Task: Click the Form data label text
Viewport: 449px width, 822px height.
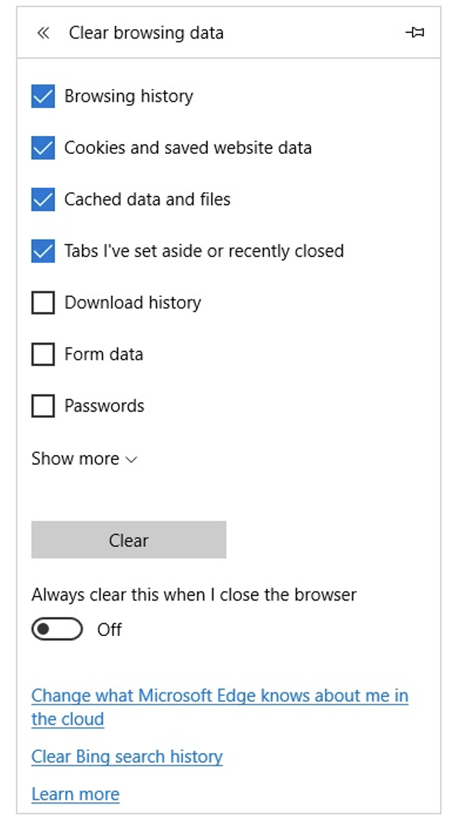Action: click(x=103, y=354)
